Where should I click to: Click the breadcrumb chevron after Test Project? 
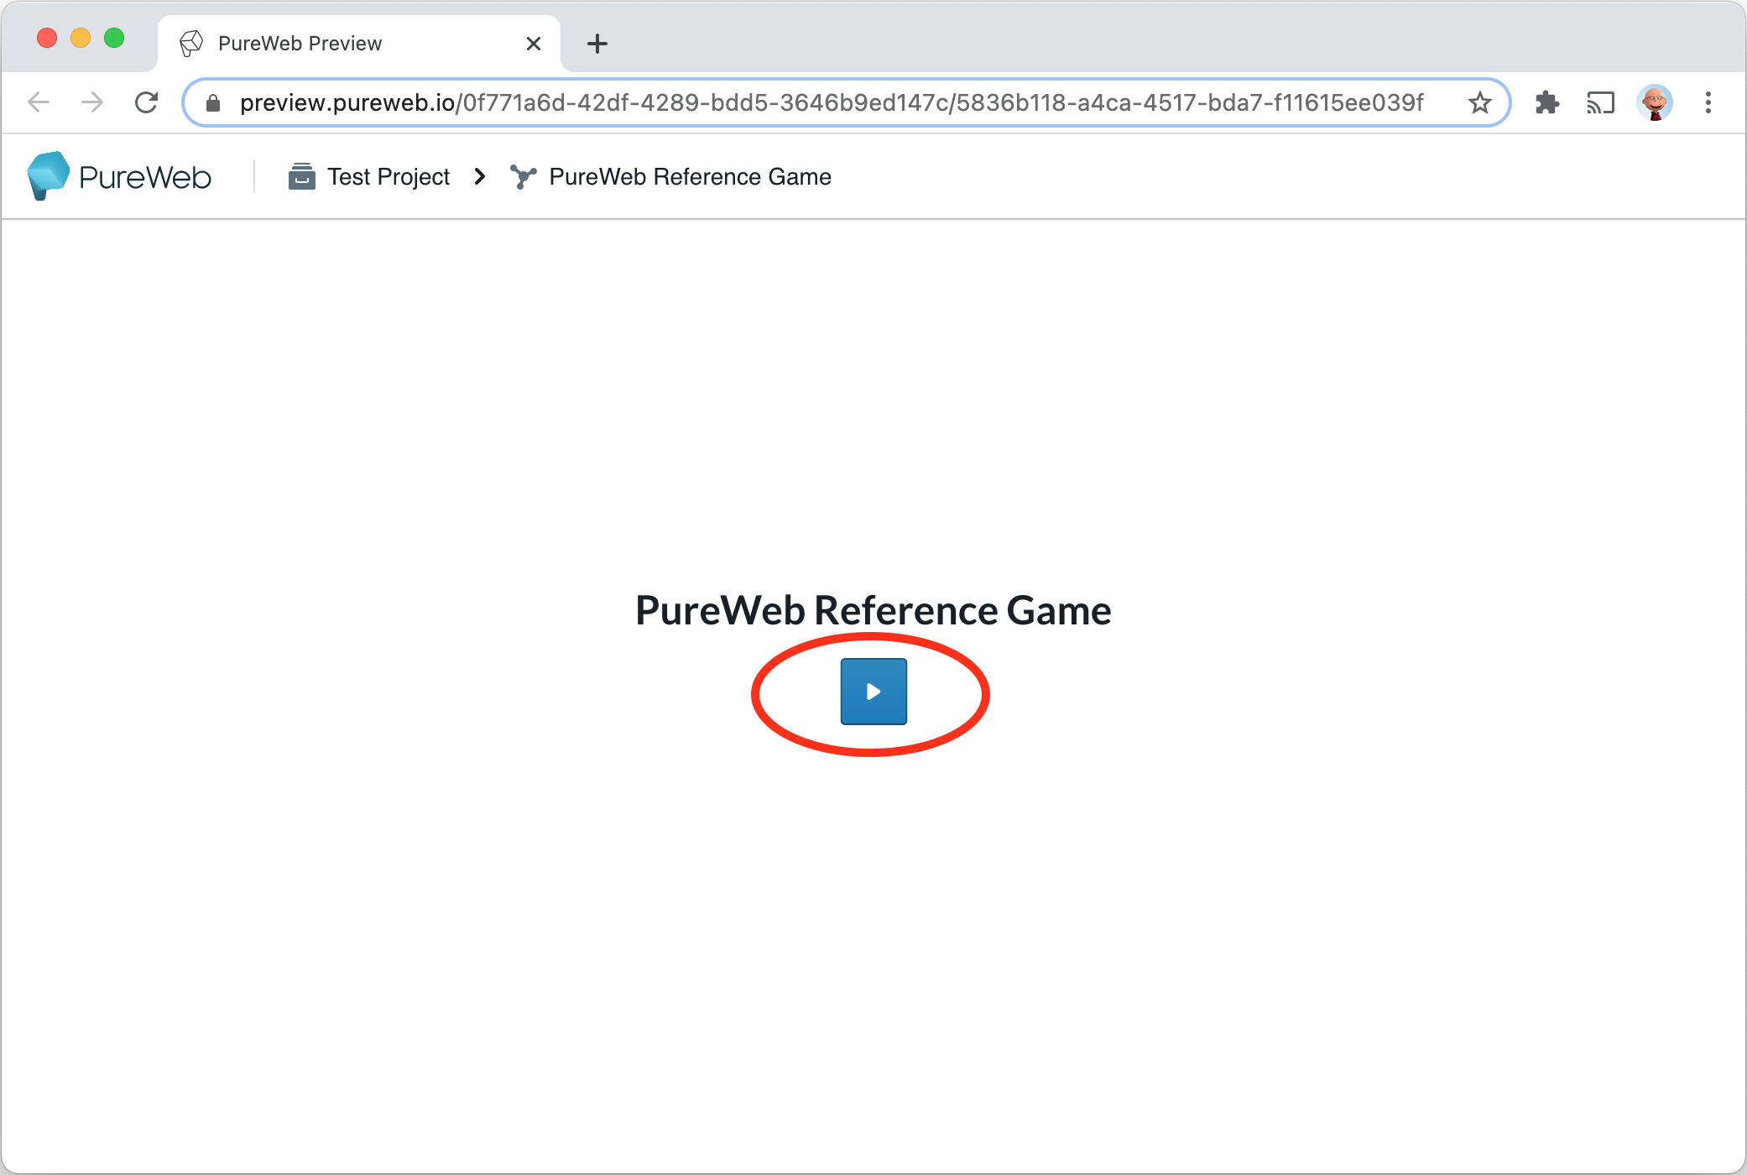[x=480, y=176]
